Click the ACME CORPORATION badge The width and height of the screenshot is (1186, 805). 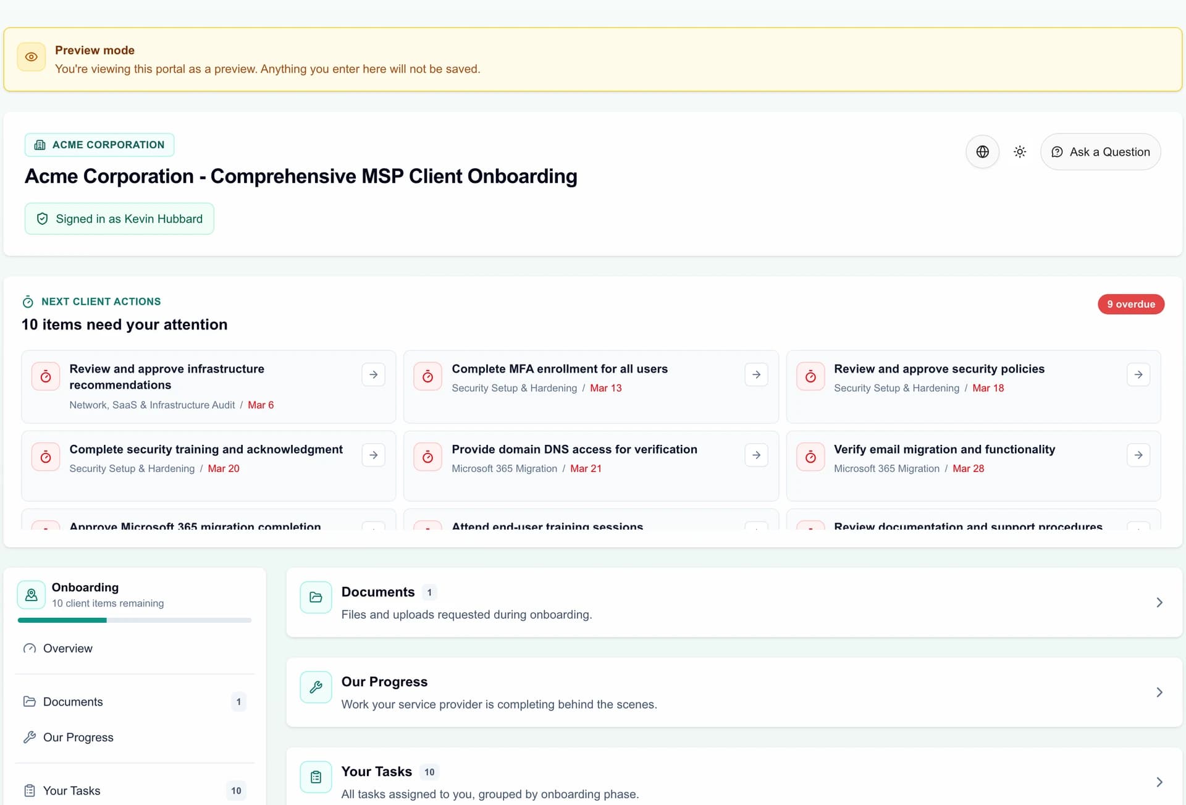(99, 145)
